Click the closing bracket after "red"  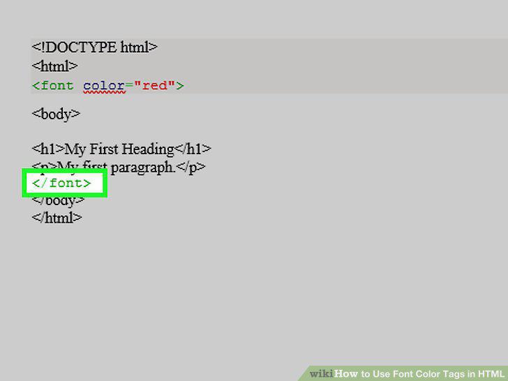pos(180,86)
